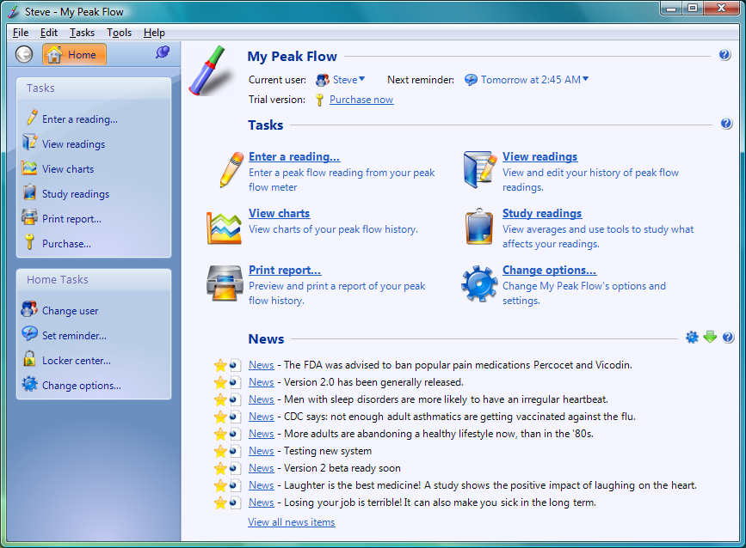Choose Locker center... in Home Tasks

pos(77,361)
